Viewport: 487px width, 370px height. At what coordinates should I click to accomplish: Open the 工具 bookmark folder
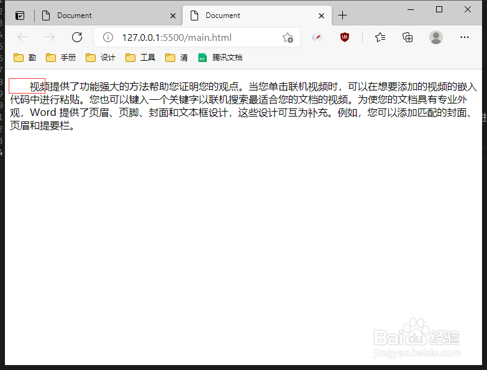coord(140,58)
